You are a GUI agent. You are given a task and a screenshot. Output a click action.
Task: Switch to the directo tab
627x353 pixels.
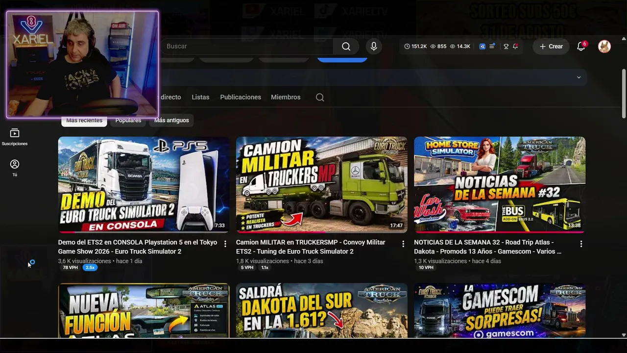pyautogui.click(x=170, y=97)
